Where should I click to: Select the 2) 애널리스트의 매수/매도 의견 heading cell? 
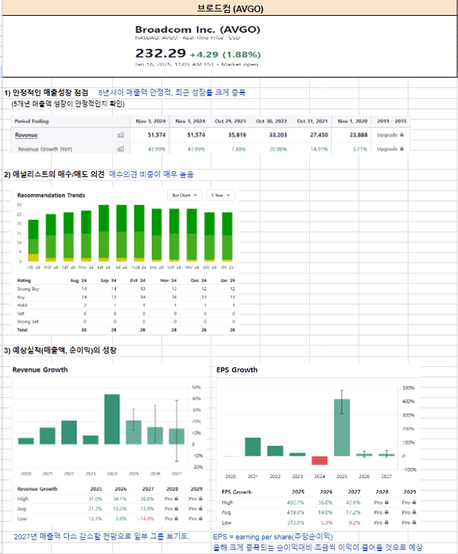click(x=54, y=174)
